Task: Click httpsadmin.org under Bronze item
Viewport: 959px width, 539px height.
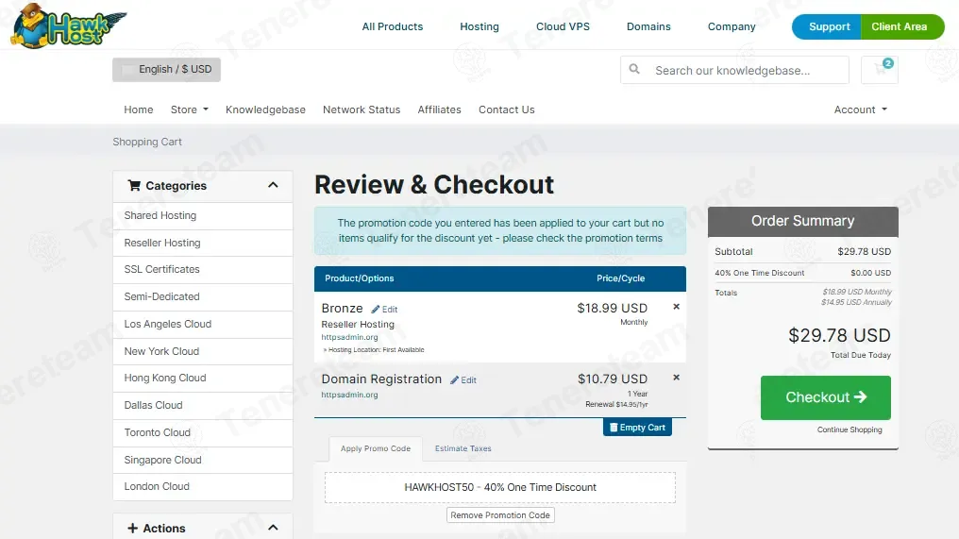Action: pyautogui.click(x=350, y=337)
